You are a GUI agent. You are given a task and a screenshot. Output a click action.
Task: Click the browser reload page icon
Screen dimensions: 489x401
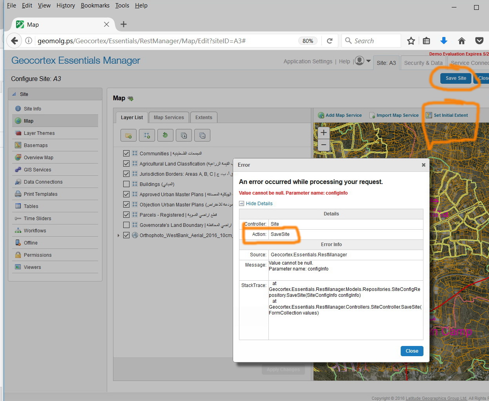coord(330,41)
